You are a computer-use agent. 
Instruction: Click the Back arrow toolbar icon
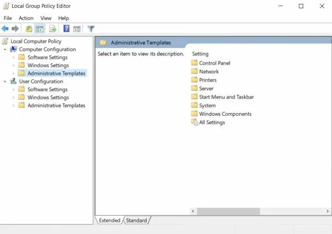click(5, 29)
